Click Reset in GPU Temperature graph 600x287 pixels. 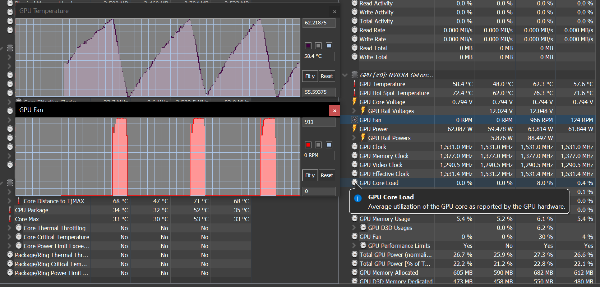327,76
